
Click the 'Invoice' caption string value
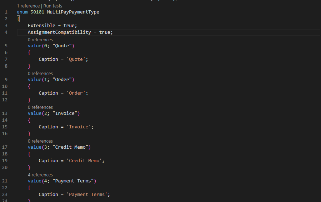(x=81, y=127)
